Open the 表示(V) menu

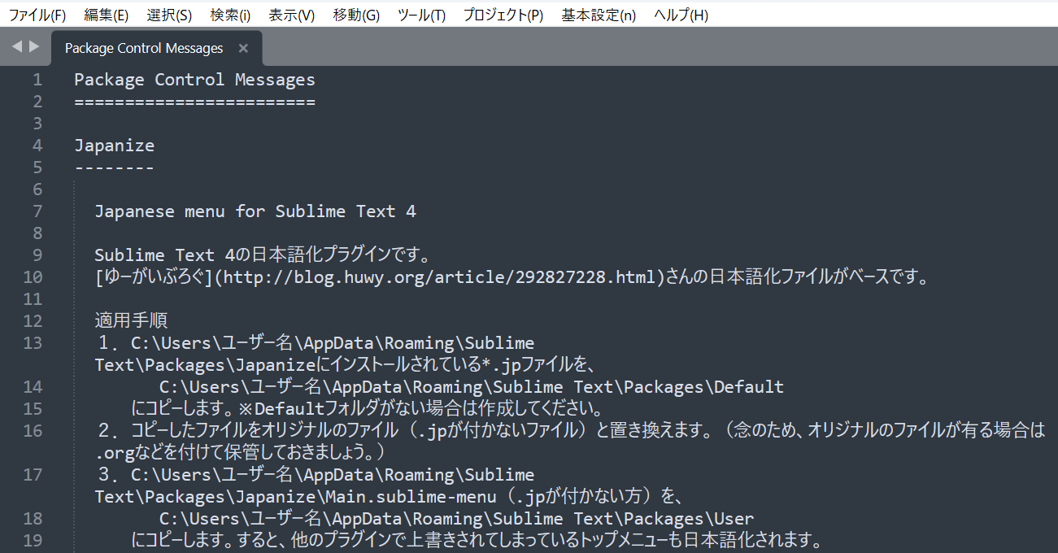291,14
